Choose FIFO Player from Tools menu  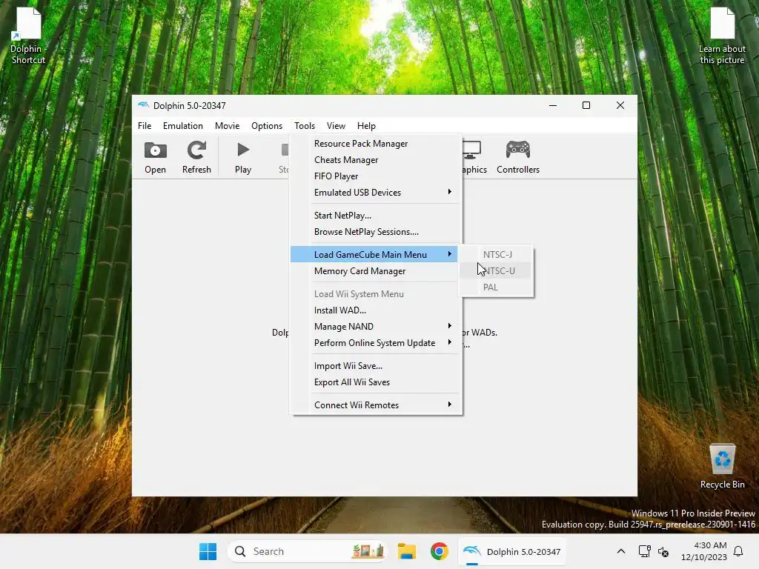pos(376,176)
